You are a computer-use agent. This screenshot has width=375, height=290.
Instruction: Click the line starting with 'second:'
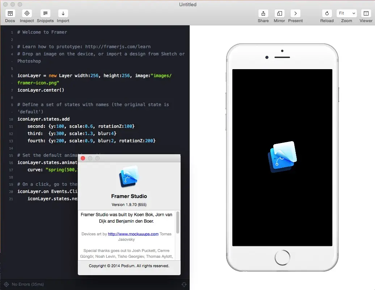point(81,126)
